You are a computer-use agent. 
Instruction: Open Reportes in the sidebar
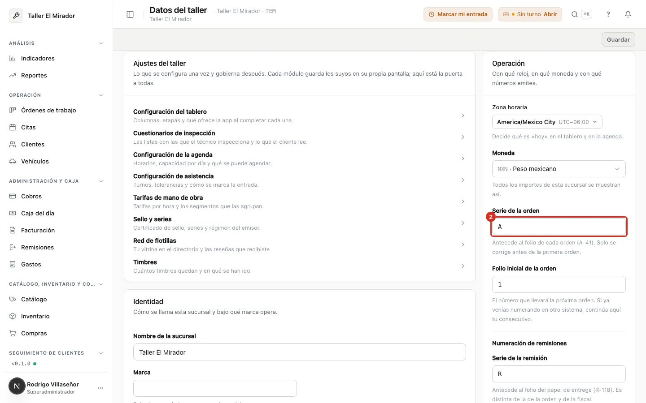[x=56, y=75]
